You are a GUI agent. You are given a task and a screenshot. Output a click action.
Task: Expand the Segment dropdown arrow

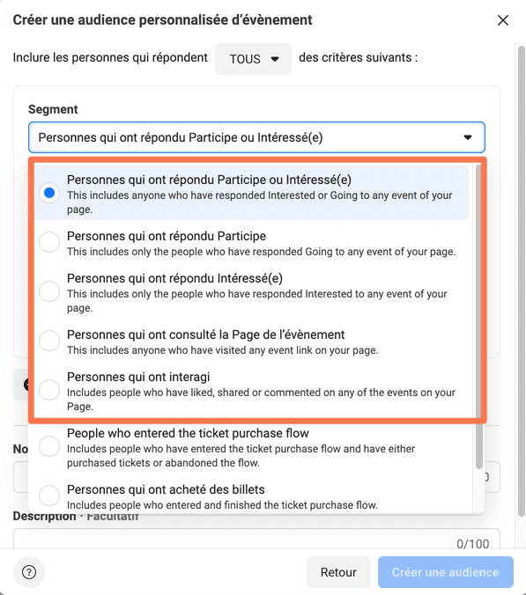coord(468,137)
